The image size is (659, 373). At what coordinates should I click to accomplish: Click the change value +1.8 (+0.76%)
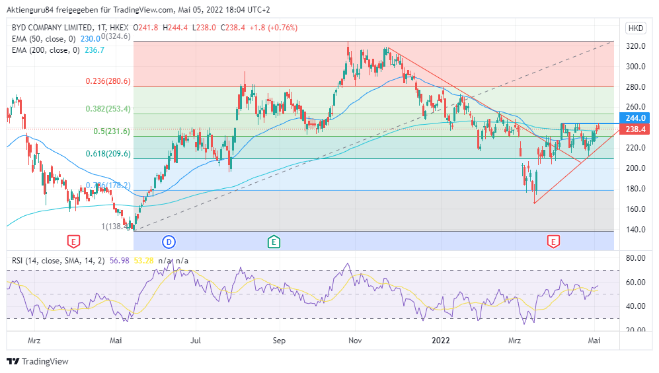pyautogui.click(x=273, y=28)
